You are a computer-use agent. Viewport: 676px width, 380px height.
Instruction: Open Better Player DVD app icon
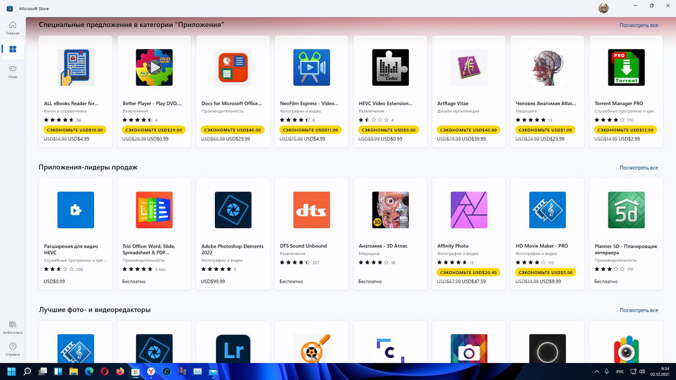coord(155,68)
